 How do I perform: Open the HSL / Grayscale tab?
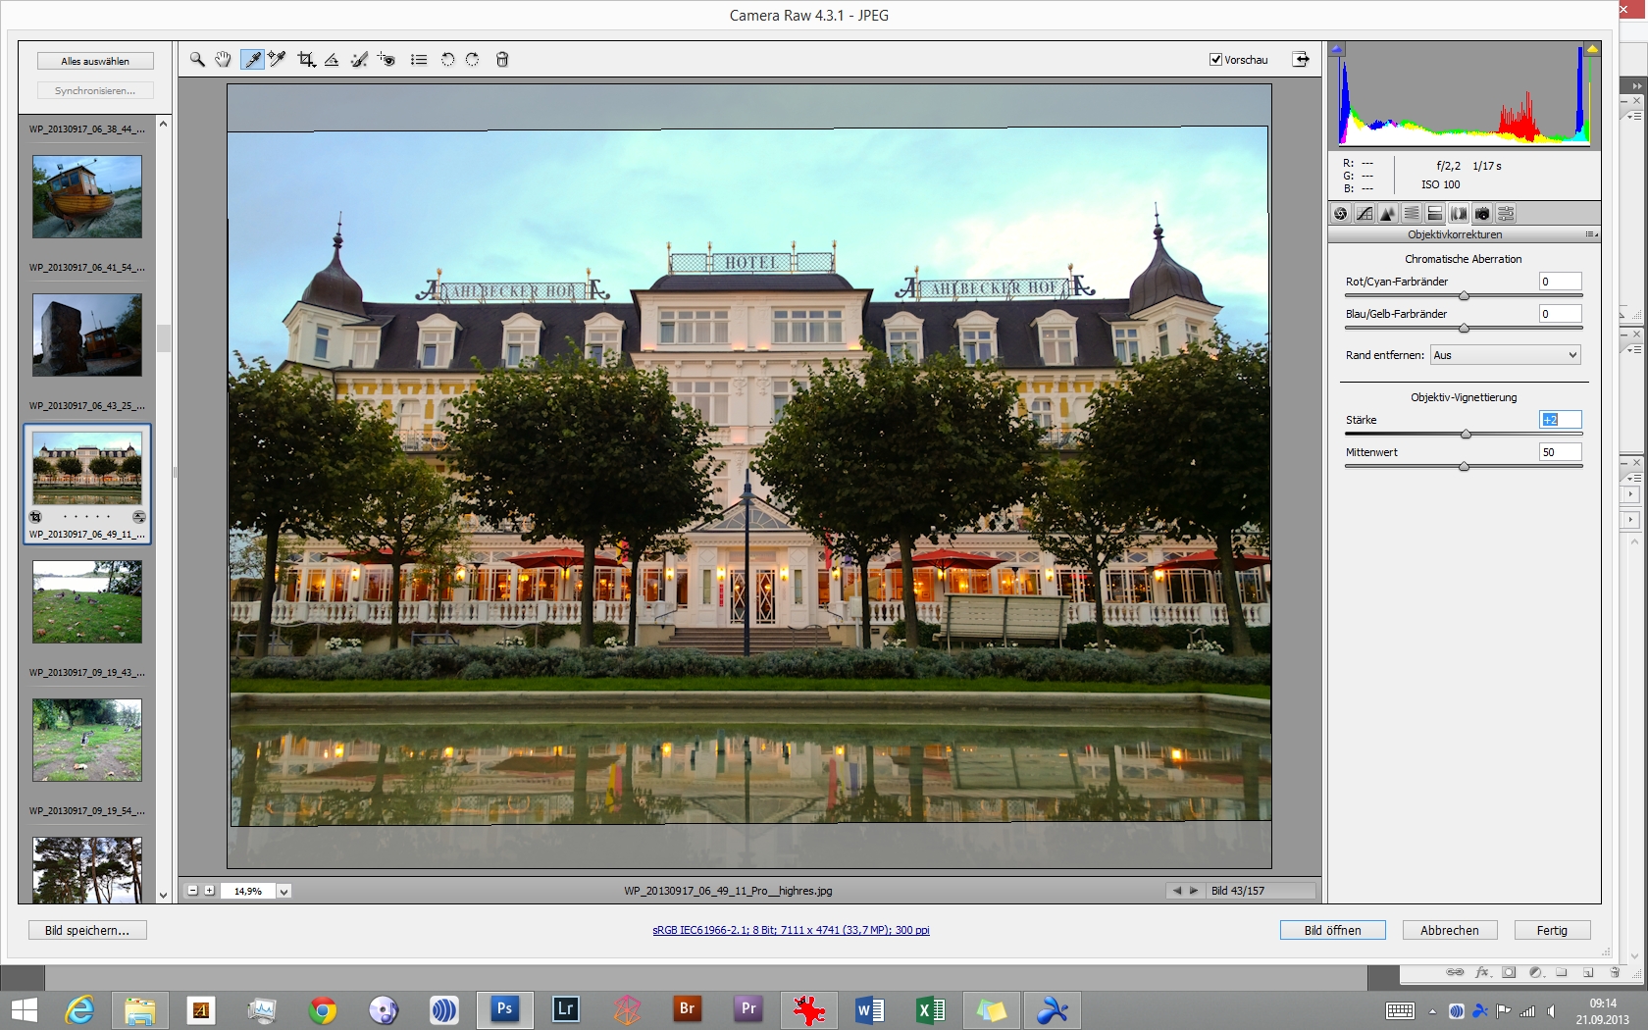click(1412, 214)
